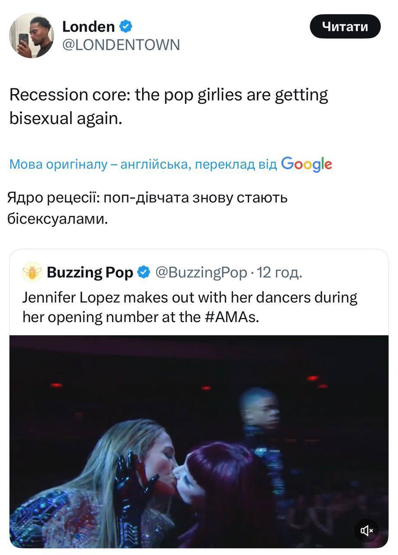The width and height of the screenshot is (398, 555).
Task: Play the AMAs performance video
Action: point(199,441)
